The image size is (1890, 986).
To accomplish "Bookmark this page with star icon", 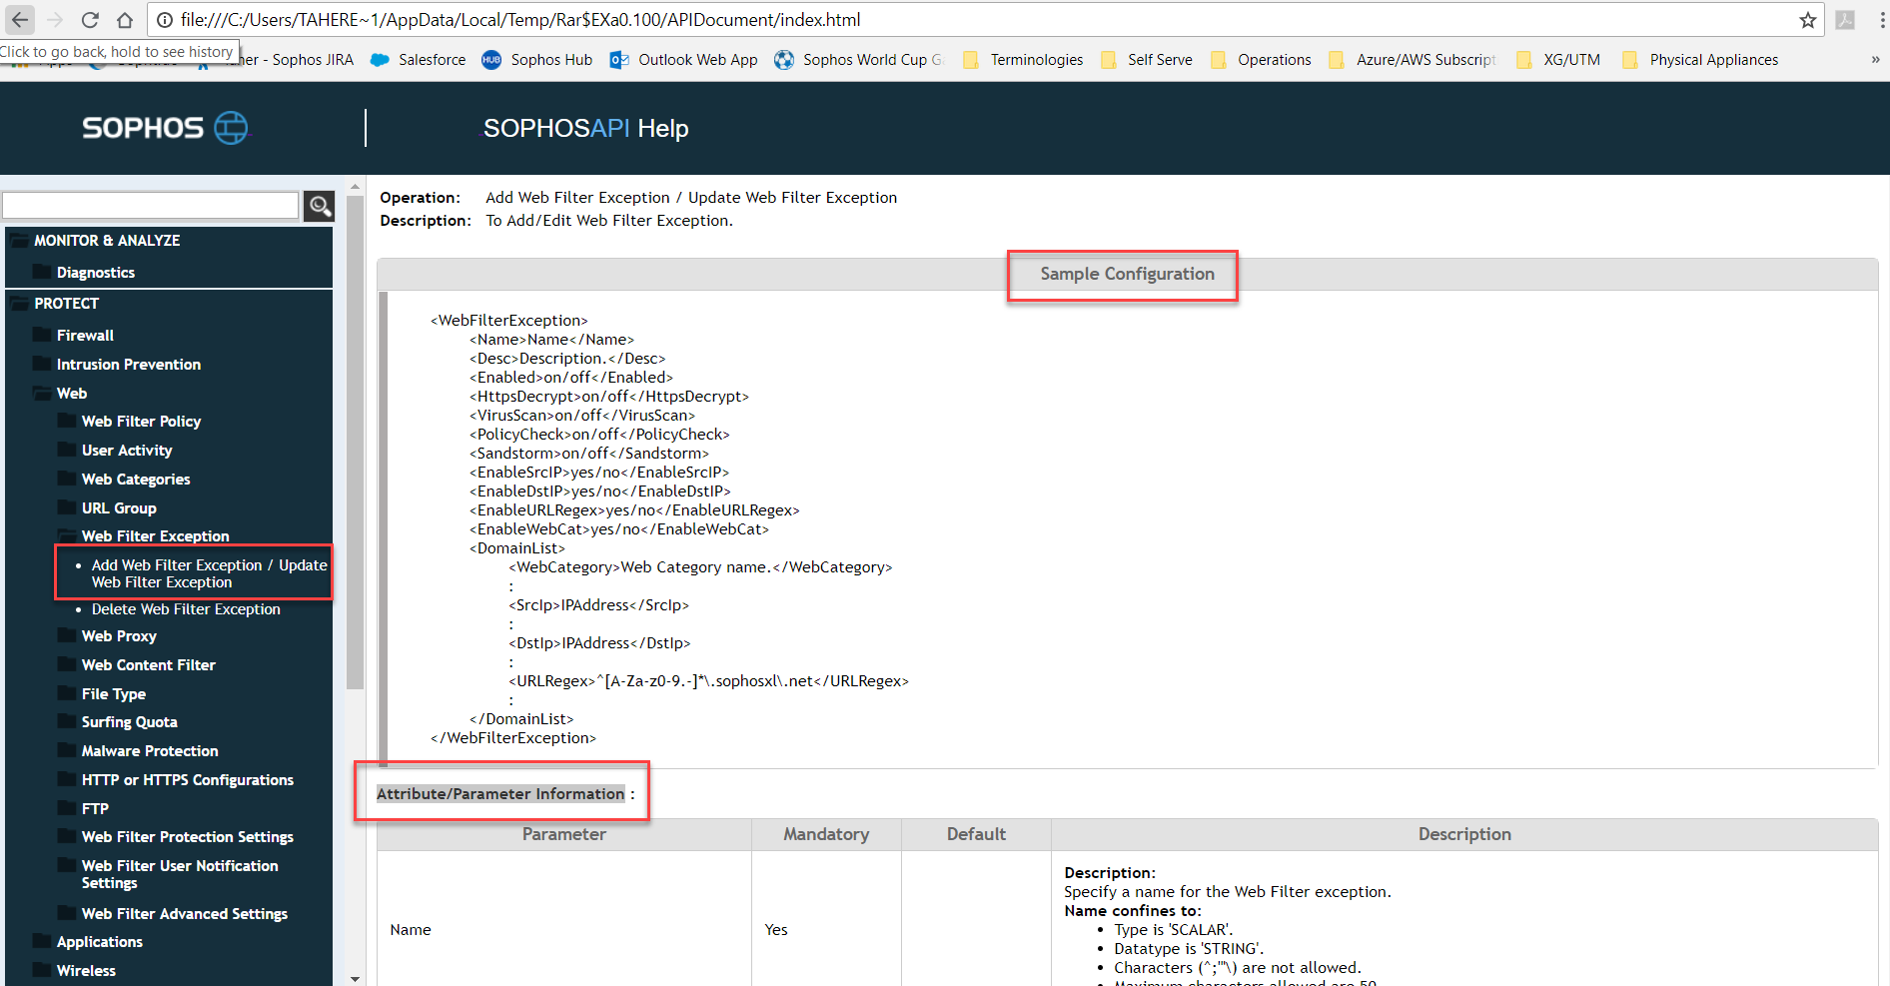I will pyautogui.click(x=1808, y=20).
